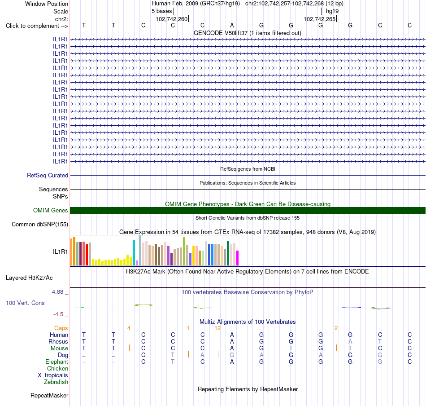Screen dimensions: 426x406
Task: Select the chr2: label
Action: tap(61, 19)
